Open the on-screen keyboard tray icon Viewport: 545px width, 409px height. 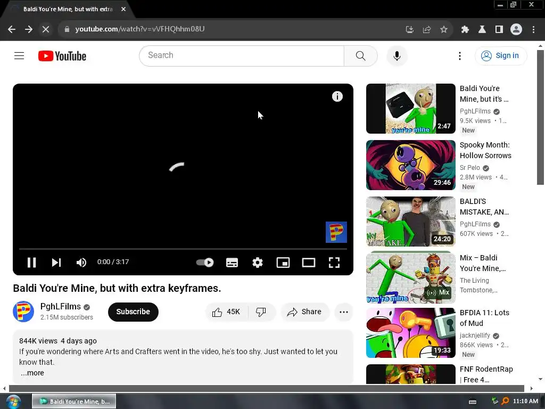(473, 402)
